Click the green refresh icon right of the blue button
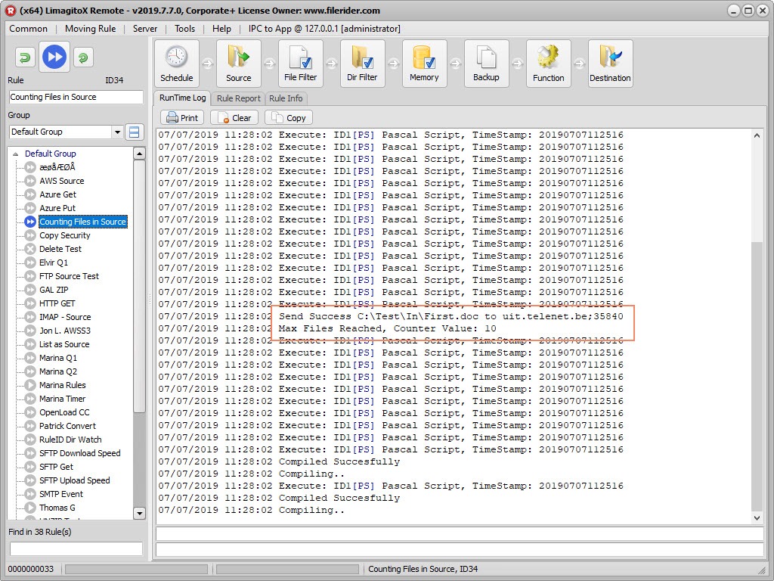Image resolution: width=774 pixels, height=581 pixels. 83,57
